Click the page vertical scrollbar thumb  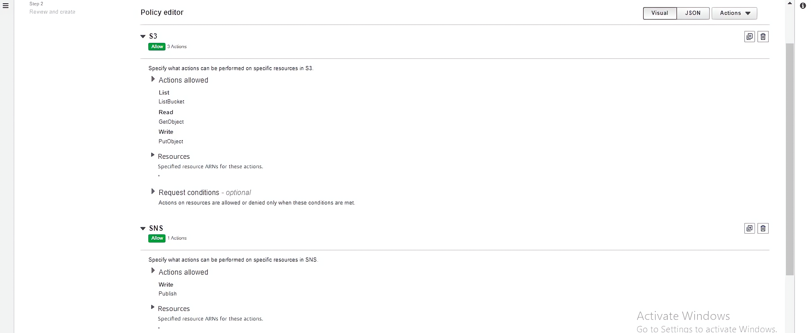(790, 157)
